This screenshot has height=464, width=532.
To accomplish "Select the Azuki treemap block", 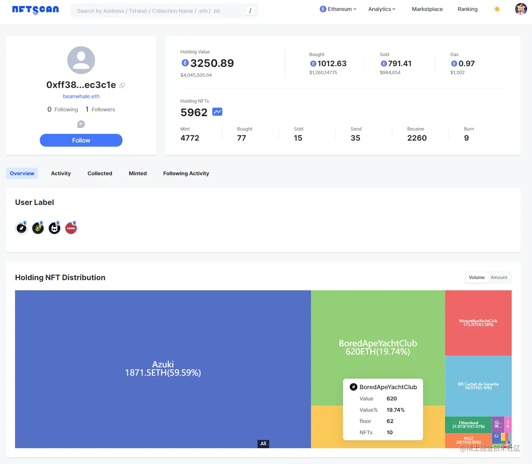I will click(x=163, y=369).
